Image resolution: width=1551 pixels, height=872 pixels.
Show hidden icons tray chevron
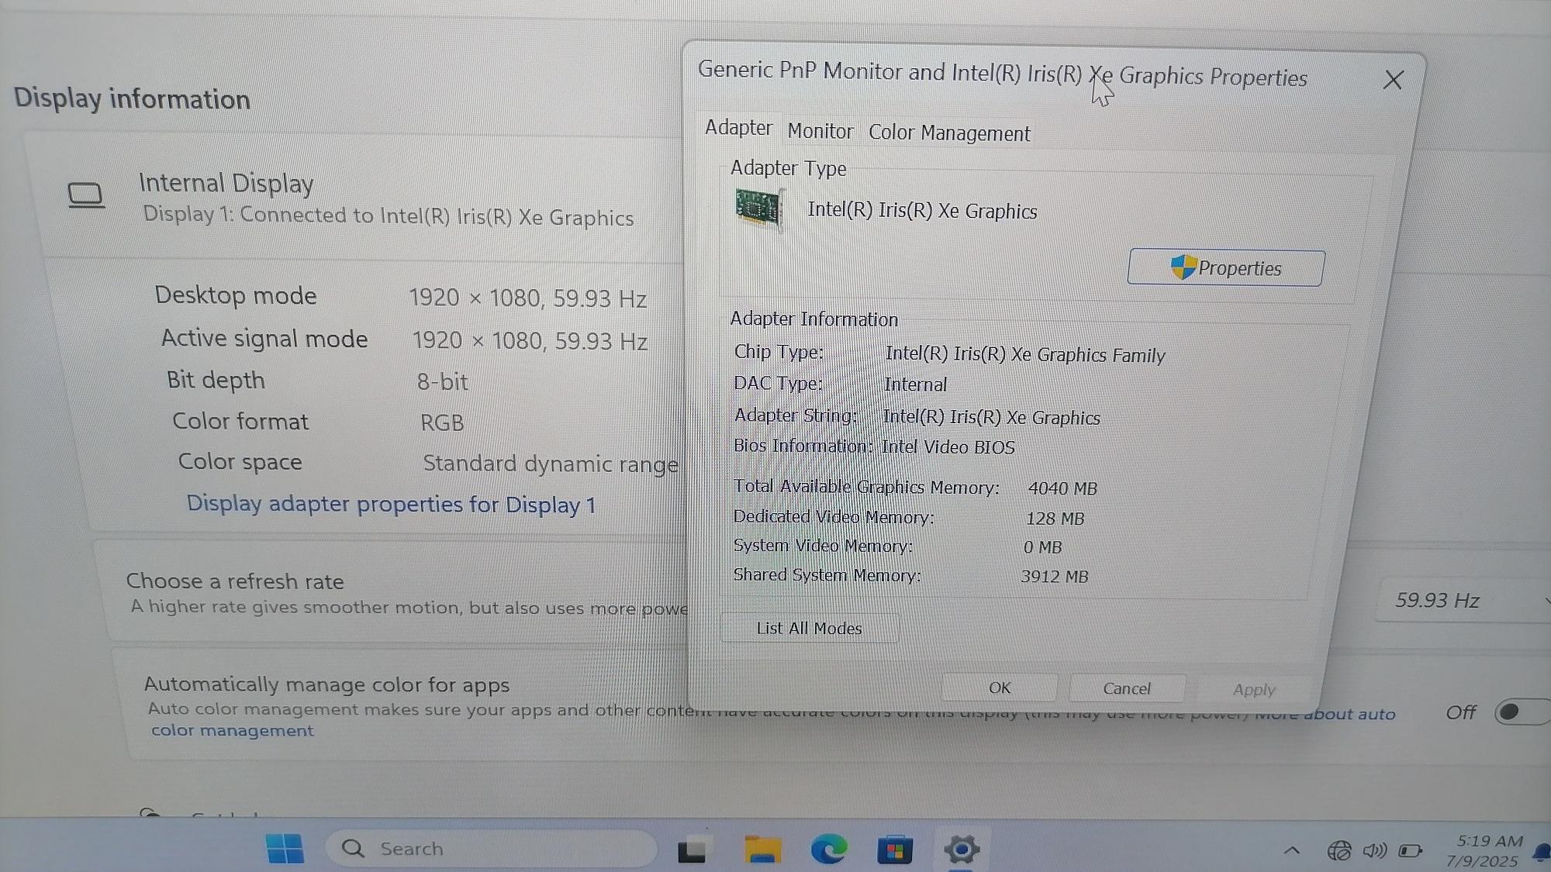[1292, 850]
